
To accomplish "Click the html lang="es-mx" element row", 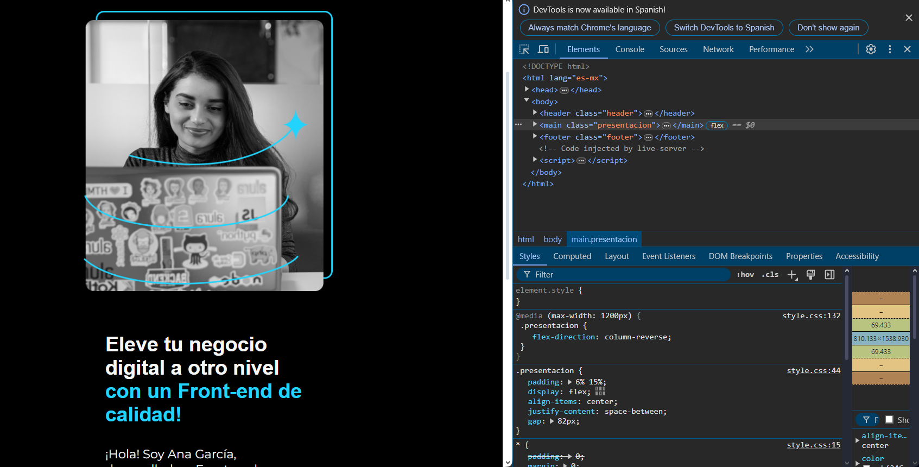I will (565, 78).
